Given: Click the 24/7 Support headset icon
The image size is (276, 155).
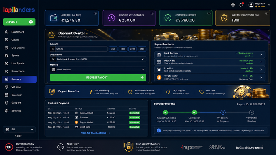Looking at the screenshot, I should 168,92.
